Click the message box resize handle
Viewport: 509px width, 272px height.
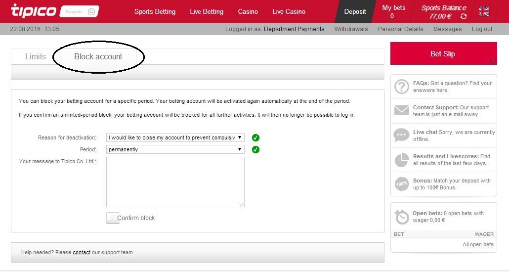(x=242, y=204)
